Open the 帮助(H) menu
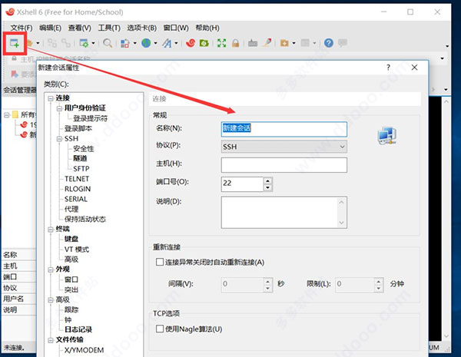 (x=207, y=28)
